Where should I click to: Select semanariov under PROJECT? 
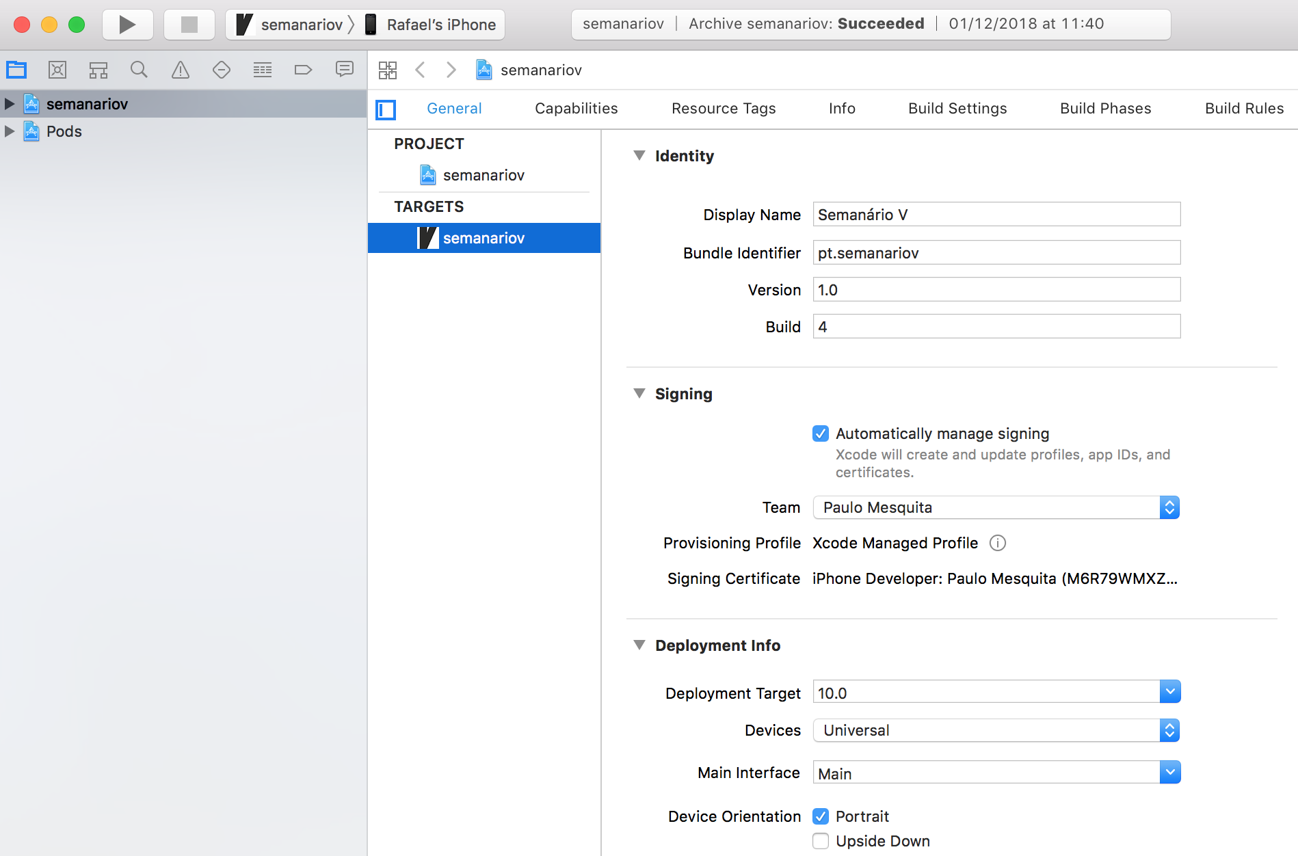[484, 175]
